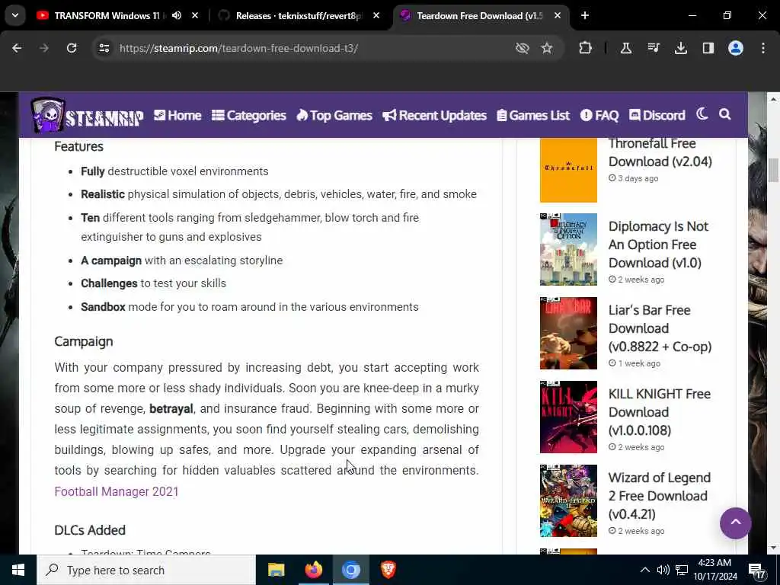Expand the tab search dropdown arrow
The height and width of the screenshot is (585, 780).
coord(15,15)
